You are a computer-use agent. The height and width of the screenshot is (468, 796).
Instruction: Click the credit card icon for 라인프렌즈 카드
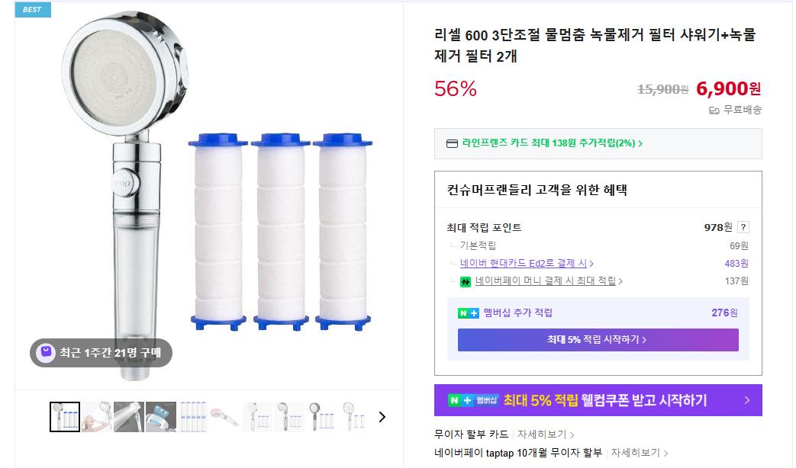pos(452,143)
